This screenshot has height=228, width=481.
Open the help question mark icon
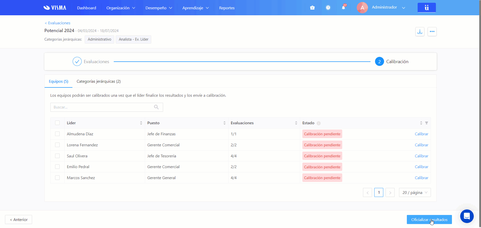coord(328,8)
